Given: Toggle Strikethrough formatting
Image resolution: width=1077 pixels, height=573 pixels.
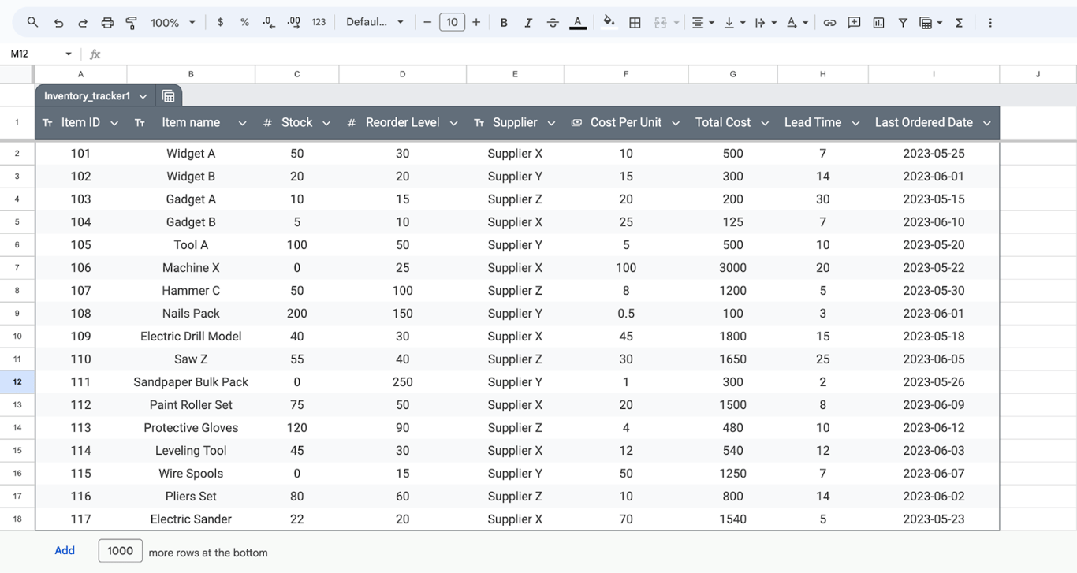Looking at the screenshot, I should pos(553,23).
